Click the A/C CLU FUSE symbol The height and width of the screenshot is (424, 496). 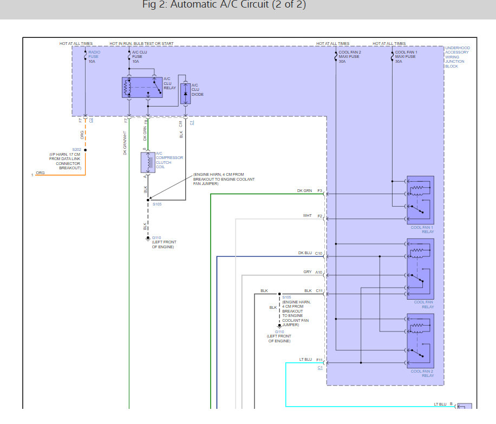pyautogui.click(x=129, y=56)
